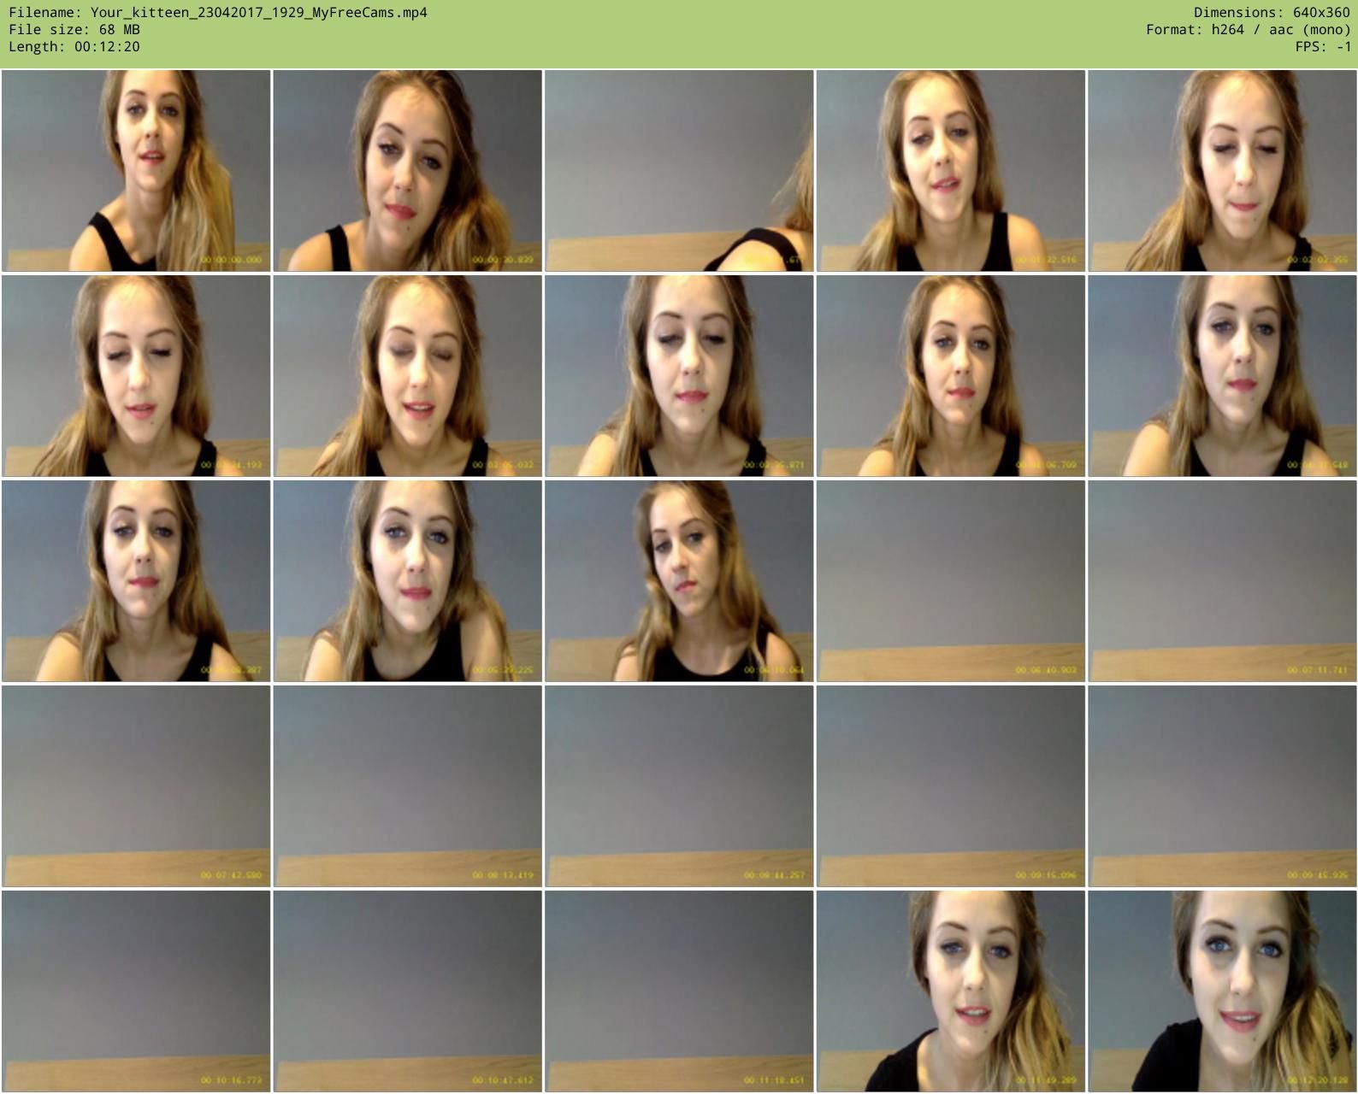The height and width of the screenshot is (1094, 1358).
Task: Click the final thumbnail at 00:12:20.128
Action: tap(1222, 991)
